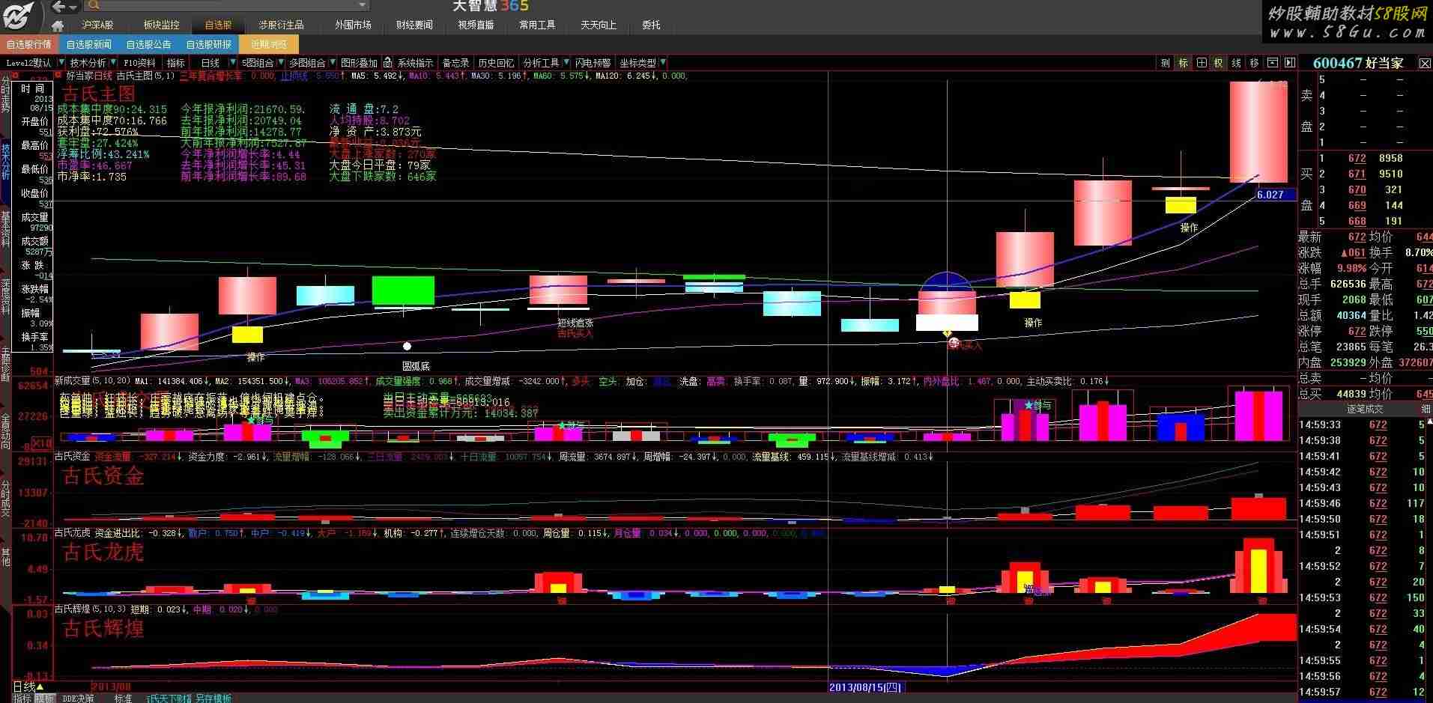Viewport: 1433px width, 703px height.
Task: Open 备忘录 from the toolbar
Action: (x=455, y=63)
